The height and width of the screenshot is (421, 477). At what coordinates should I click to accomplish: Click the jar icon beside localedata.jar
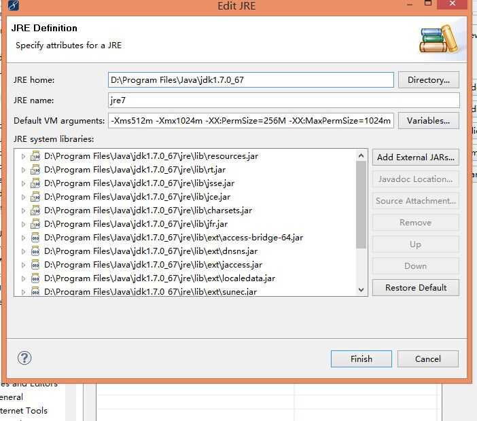click(35, 278)
